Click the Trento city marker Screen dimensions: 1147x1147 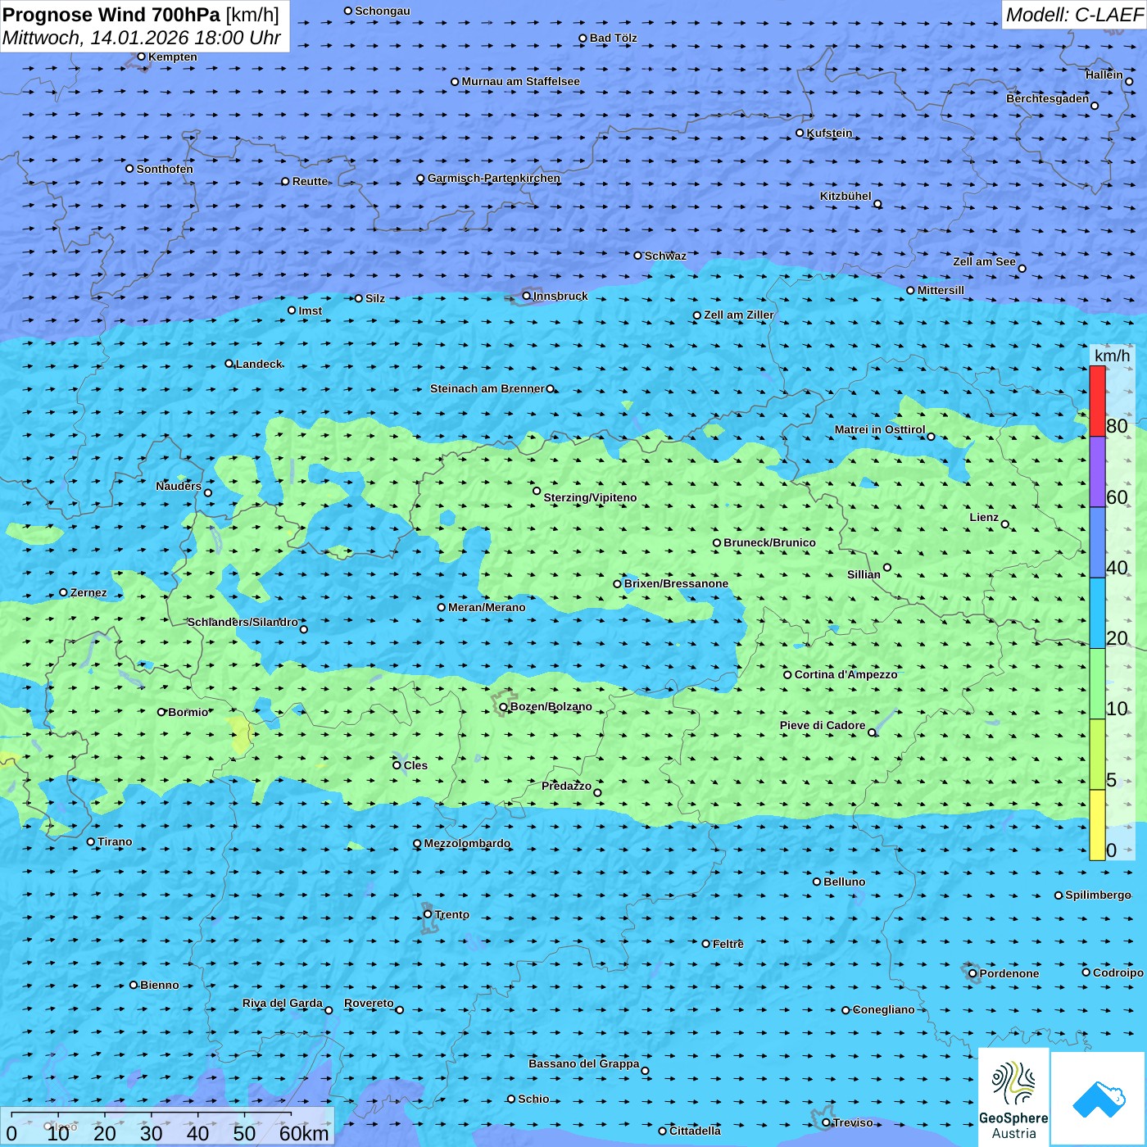428,914
